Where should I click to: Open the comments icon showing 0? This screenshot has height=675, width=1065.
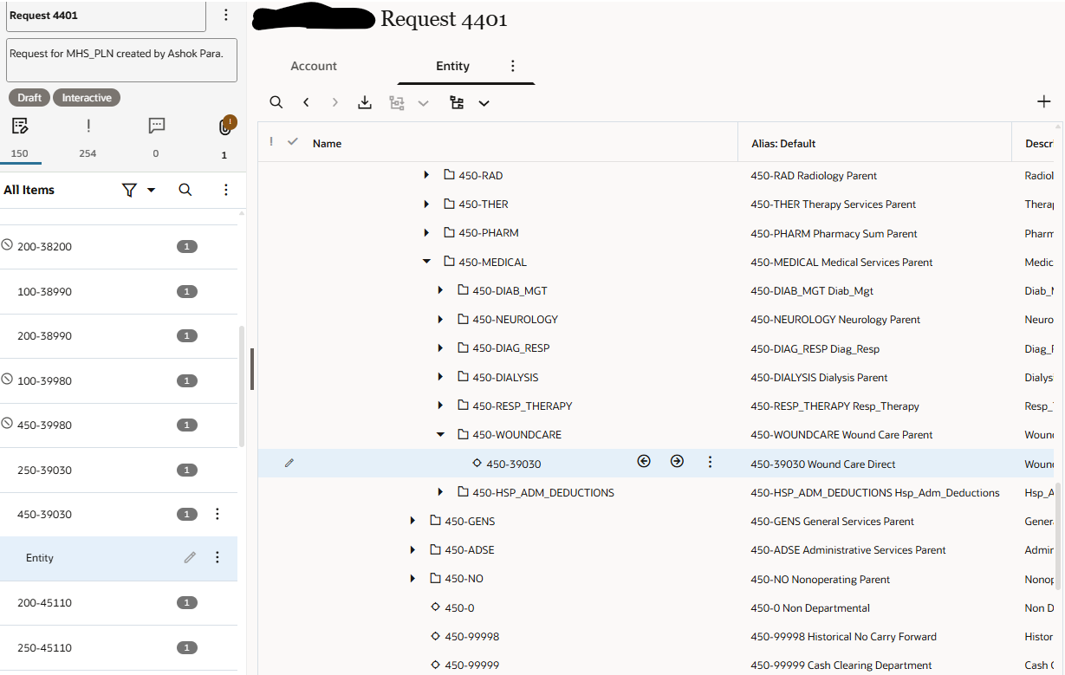point(157,127)
